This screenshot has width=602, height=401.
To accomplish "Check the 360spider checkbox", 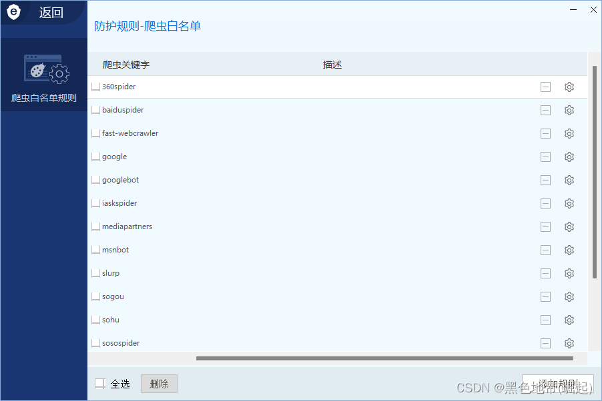I will pos(95,87).
